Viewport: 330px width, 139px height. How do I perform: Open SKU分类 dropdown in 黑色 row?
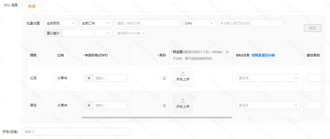268,105
